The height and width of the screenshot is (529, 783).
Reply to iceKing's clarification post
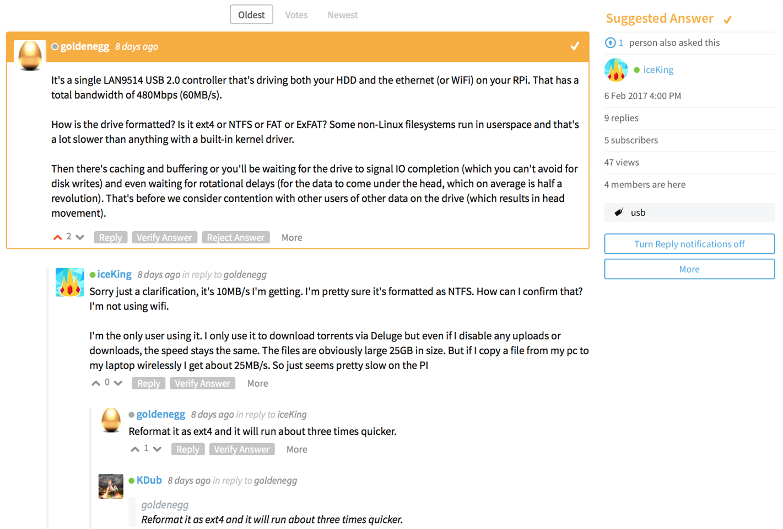coord(149,383)
